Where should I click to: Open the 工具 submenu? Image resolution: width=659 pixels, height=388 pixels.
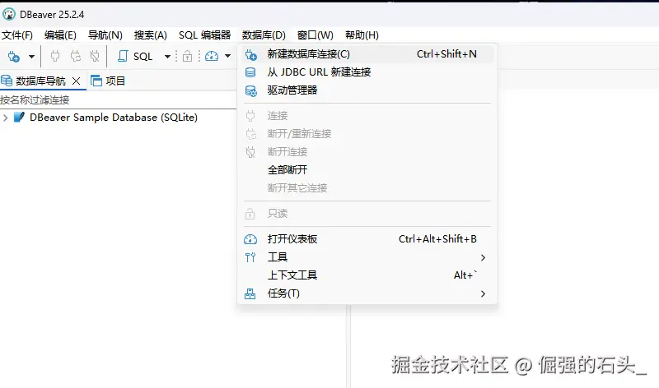tap(367, 257)
